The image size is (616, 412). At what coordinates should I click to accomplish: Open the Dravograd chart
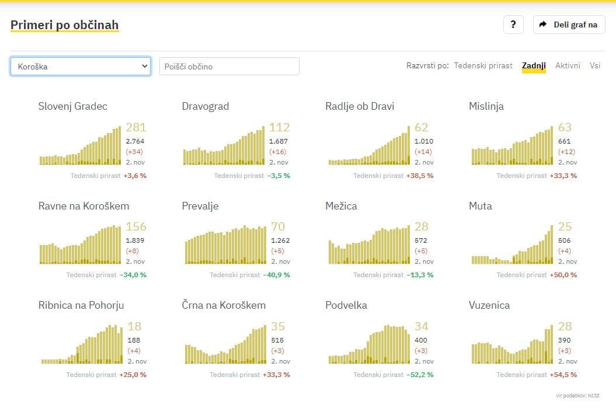coord(224,146)
